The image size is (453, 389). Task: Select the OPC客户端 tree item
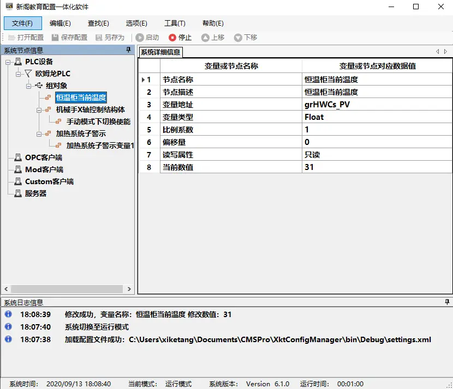pos(43,158)
